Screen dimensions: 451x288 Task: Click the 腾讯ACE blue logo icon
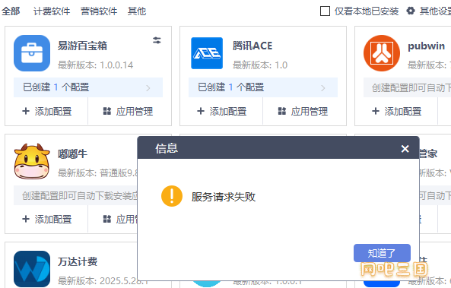pos(207,53)
